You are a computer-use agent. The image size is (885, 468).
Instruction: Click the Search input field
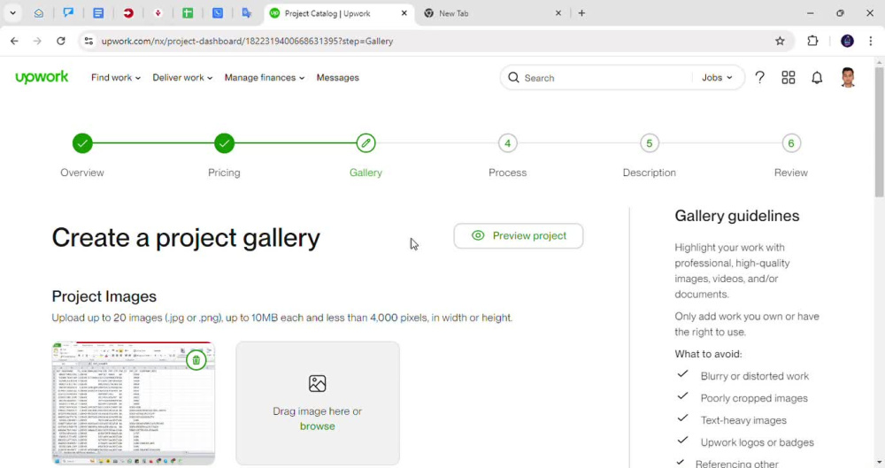point(604,77)
